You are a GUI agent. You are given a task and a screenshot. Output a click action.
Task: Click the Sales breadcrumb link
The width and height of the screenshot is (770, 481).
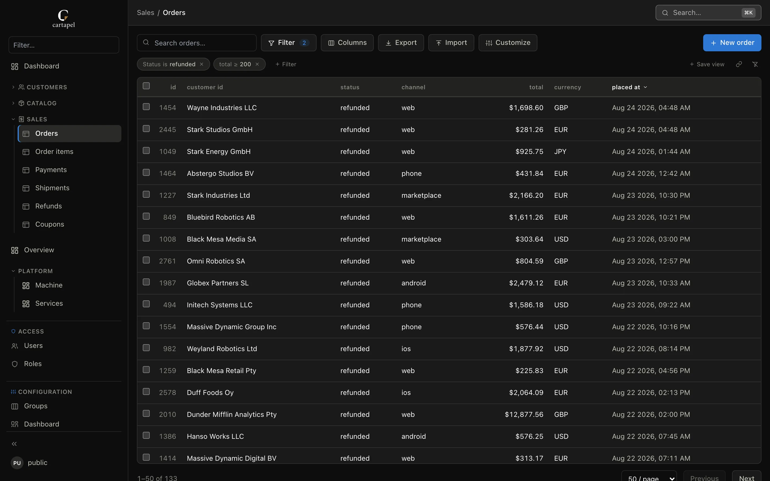click(145, 13)
